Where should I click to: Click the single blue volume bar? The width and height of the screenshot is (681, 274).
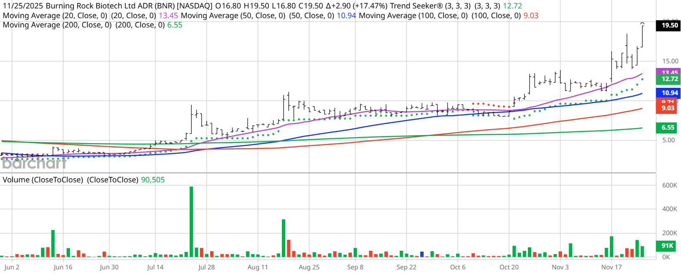coord(422,254)
